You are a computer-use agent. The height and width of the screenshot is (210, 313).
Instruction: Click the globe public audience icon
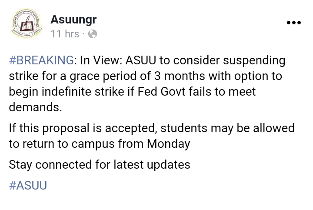coord(93,34)
